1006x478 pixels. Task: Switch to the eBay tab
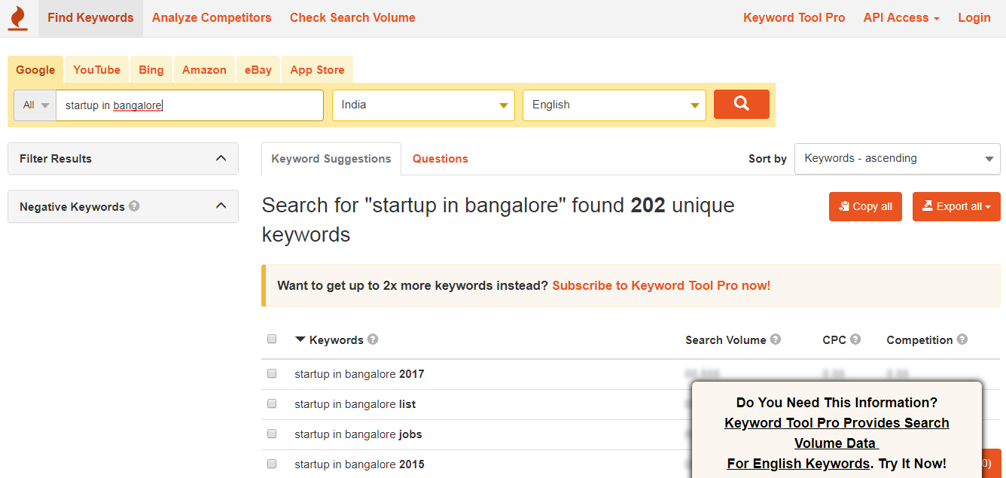(258, 70)
